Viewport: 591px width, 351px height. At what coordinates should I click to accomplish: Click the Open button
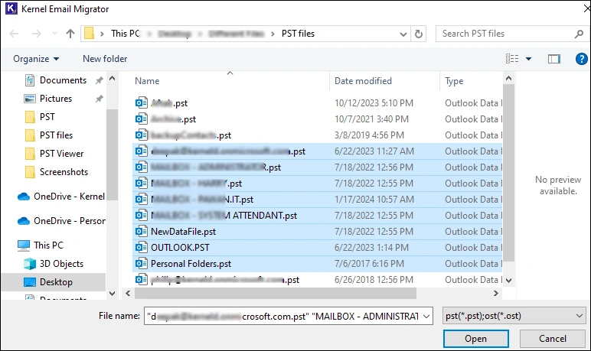[475, 339]
